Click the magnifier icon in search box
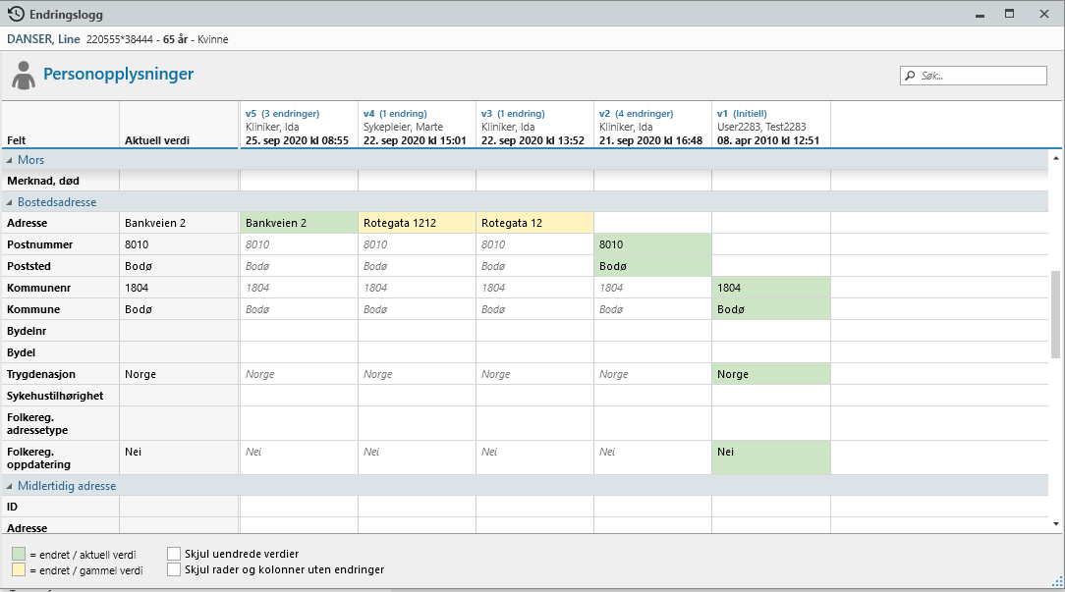The height and width of the screenshot is (592, 1065). pyautogui.click(x=911, y=76)
